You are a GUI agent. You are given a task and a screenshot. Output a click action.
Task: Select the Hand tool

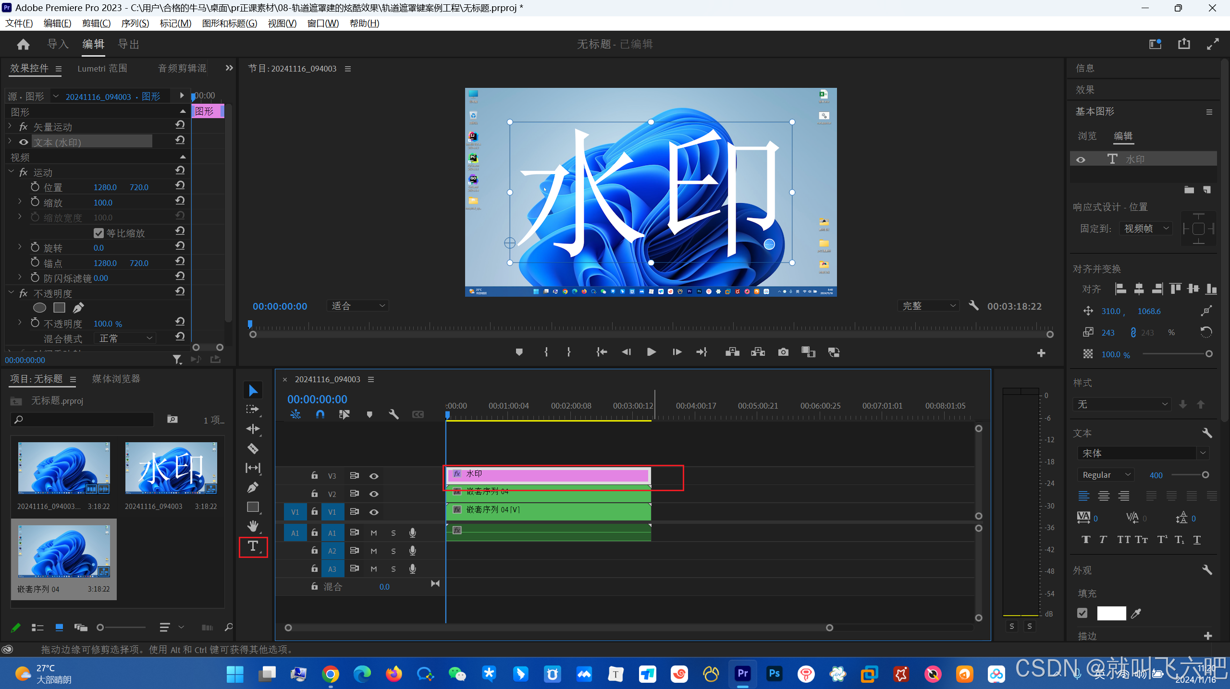[x=253, y=526]
